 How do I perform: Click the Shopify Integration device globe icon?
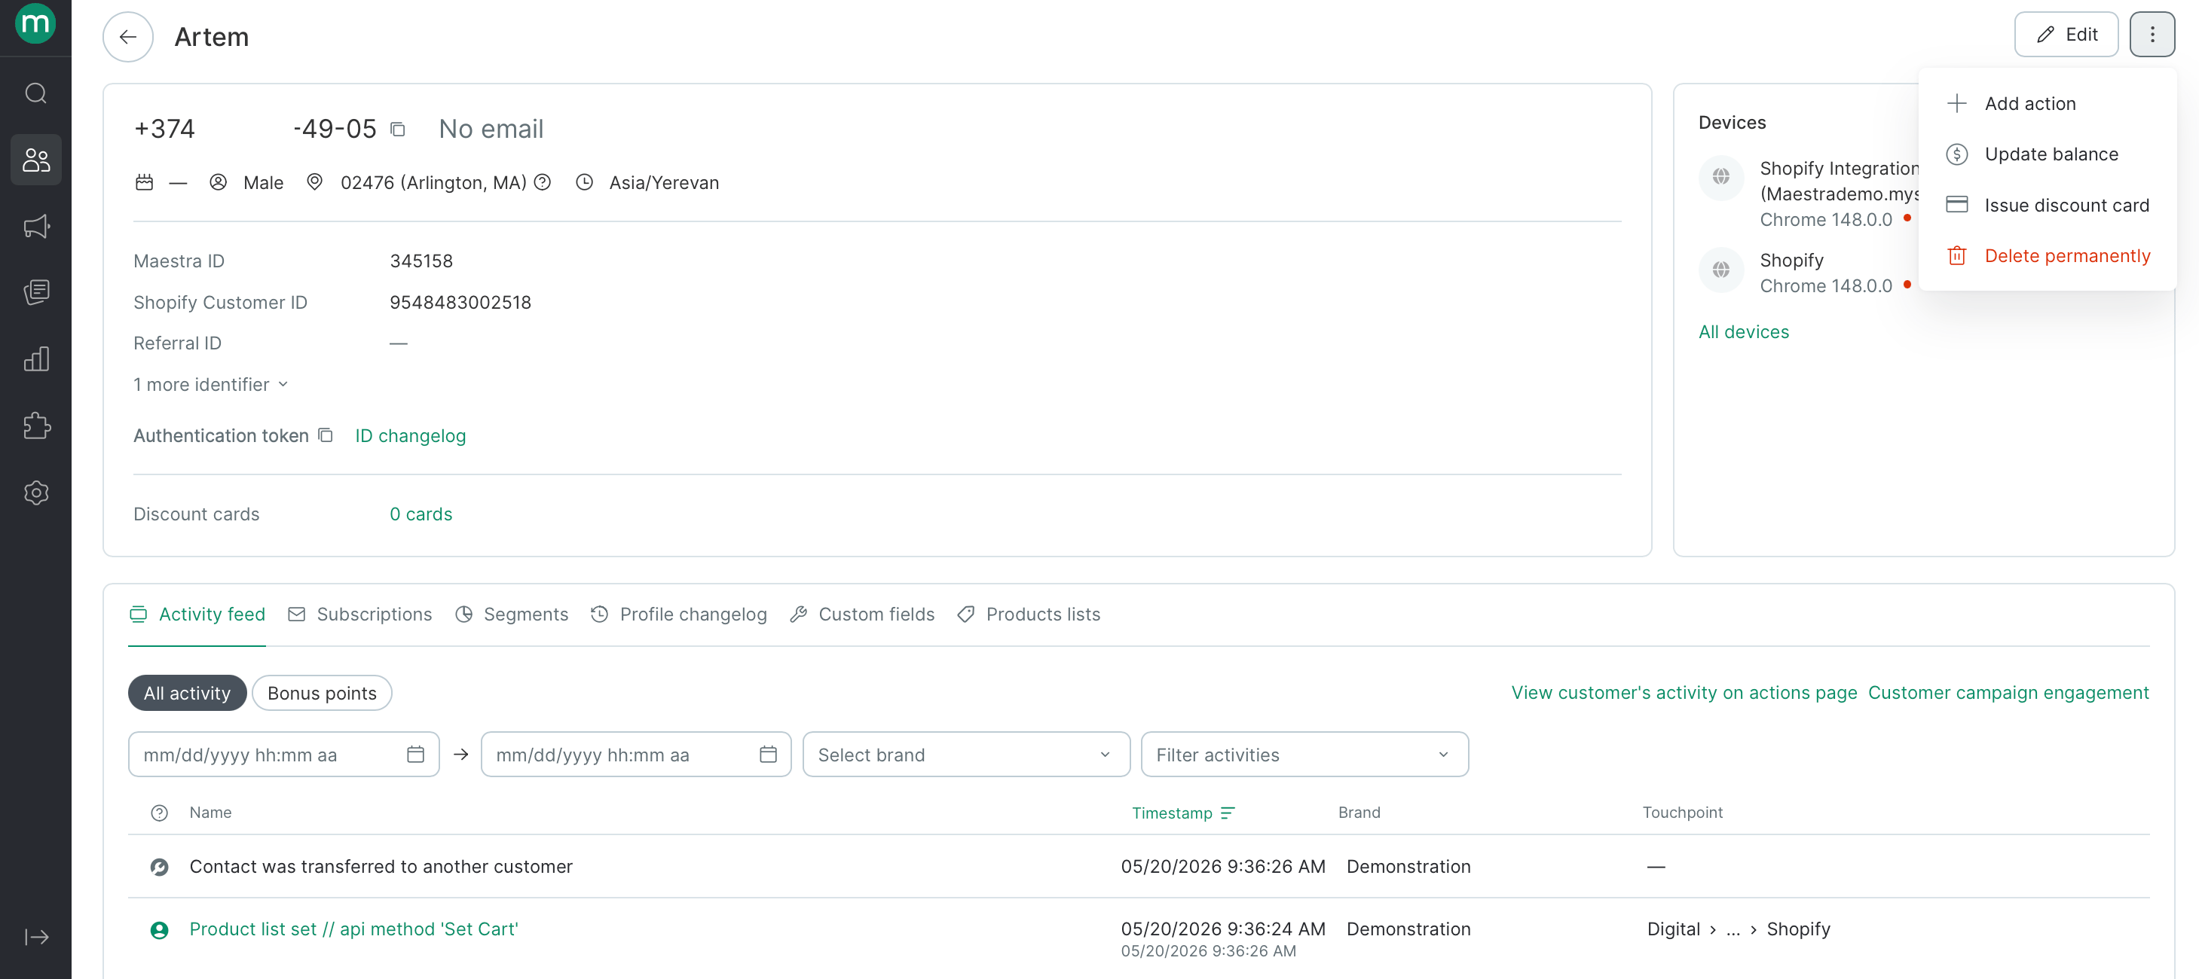pos(1721,176)
